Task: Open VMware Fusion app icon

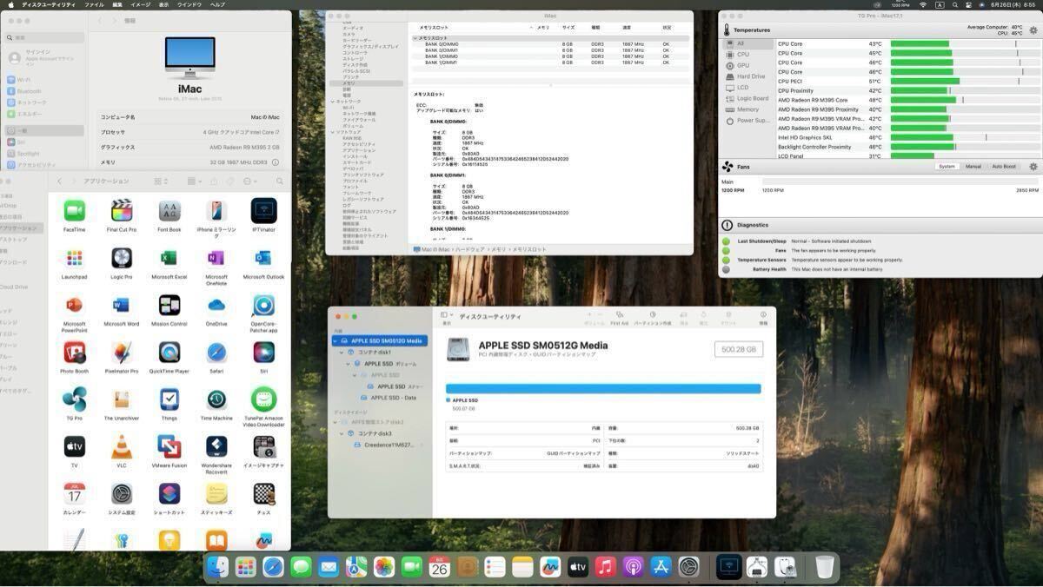Action: pos(169,446)
